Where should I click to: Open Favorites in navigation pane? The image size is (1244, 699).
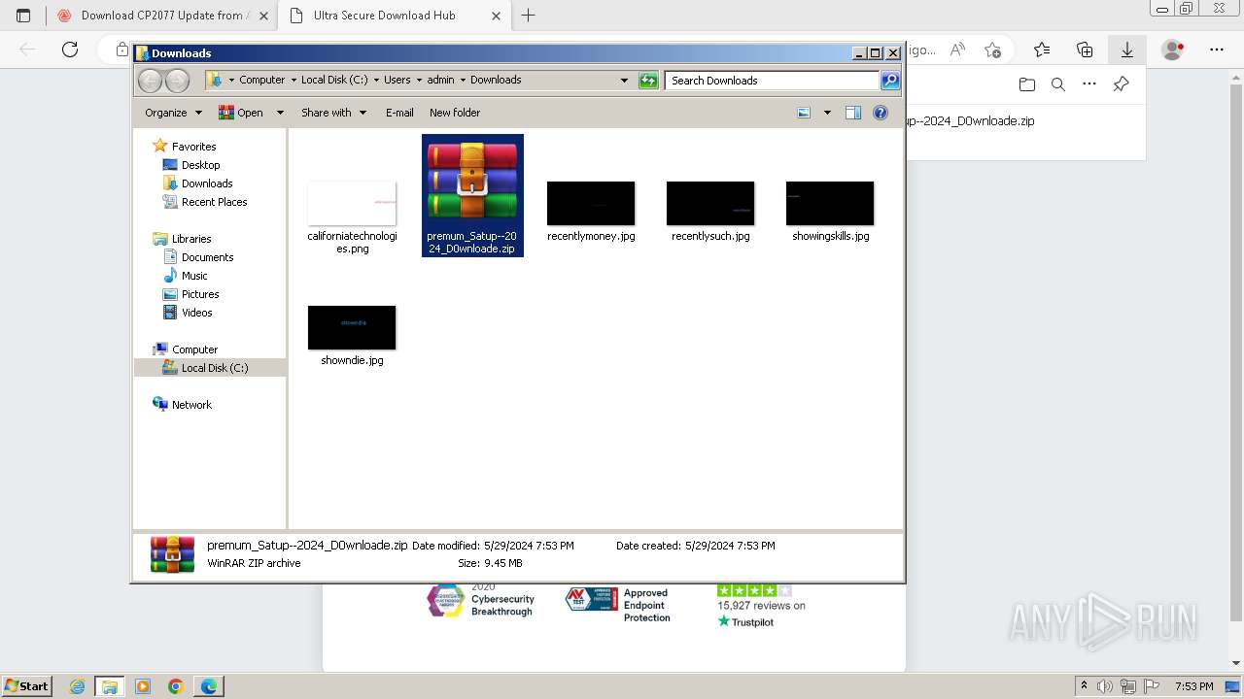pyautogui.click(x=193, y=147)
